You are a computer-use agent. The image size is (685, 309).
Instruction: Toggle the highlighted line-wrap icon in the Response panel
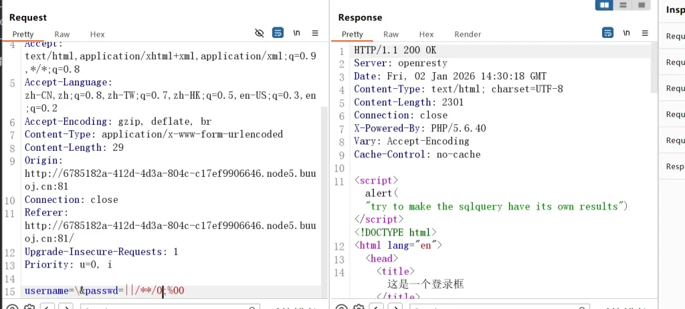click(x=607, y=33)
